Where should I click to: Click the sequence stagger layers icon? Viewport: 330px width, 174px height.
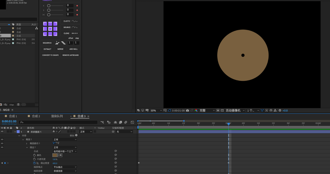tap(63, 43)
